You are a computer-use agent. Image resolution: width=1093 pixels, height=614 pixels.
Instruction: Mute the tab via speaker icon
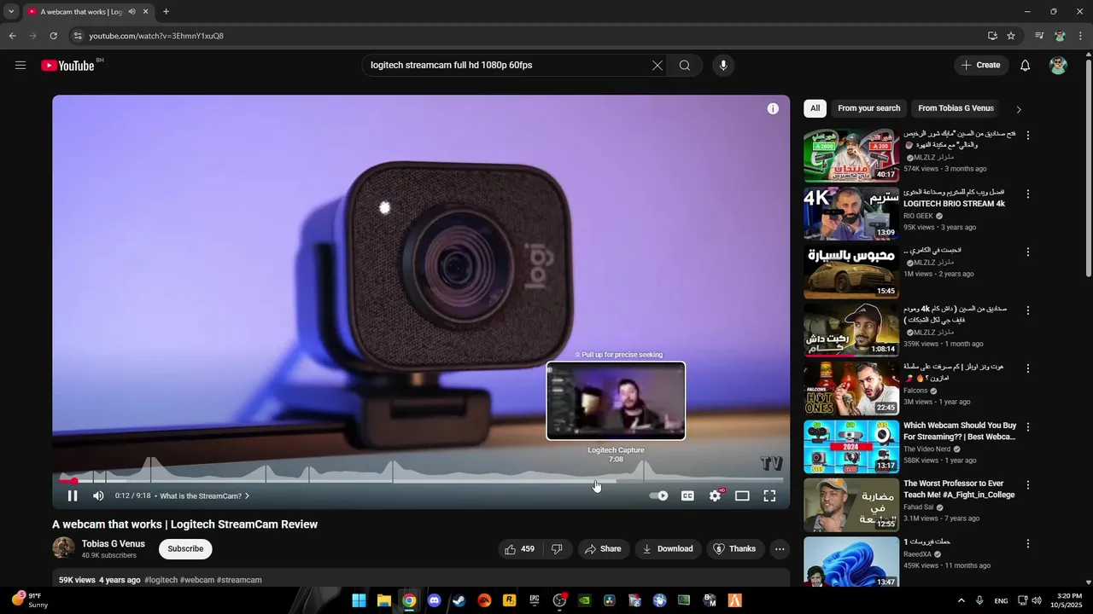(132, 12)
